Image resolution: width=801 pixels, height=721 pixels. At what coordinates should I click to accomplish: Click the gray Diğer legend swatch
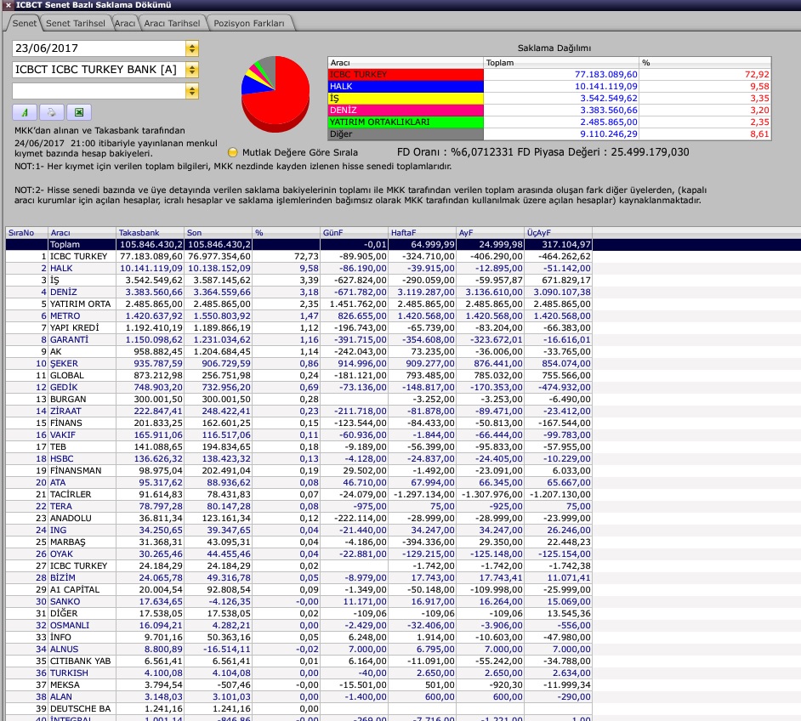pos(406,134)
